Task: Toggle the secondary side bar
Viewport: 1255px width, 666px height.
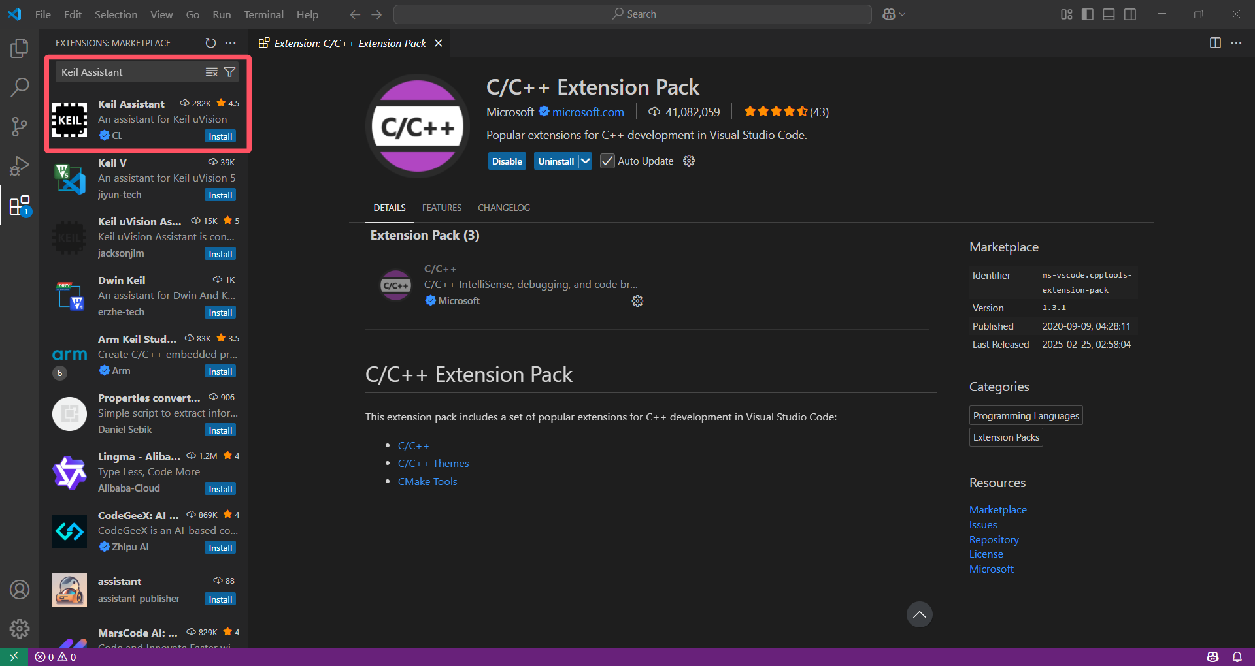Action: [1129, 14]
